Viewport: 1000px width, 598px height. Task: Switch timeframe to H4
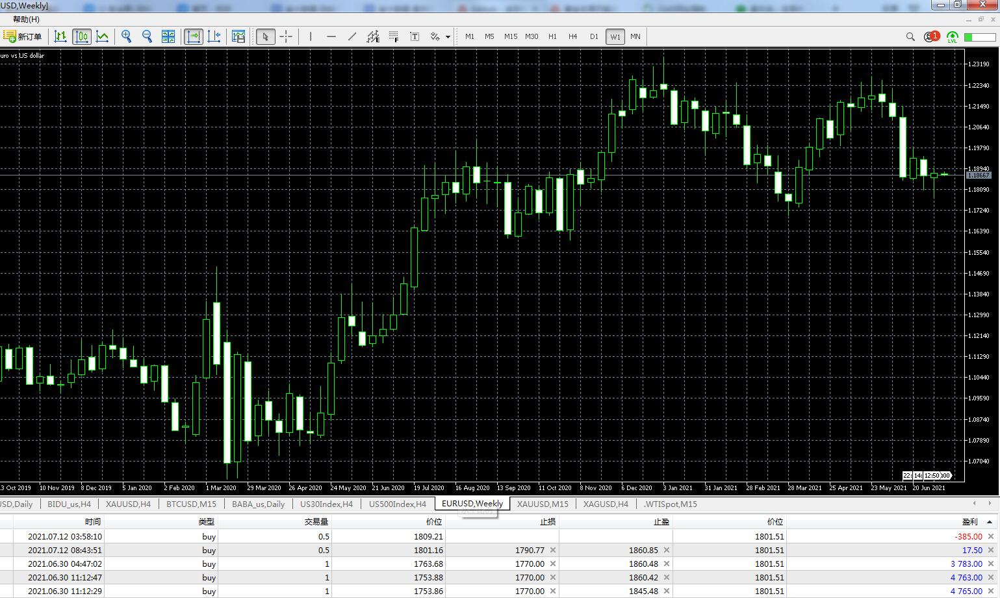[572, 36]
